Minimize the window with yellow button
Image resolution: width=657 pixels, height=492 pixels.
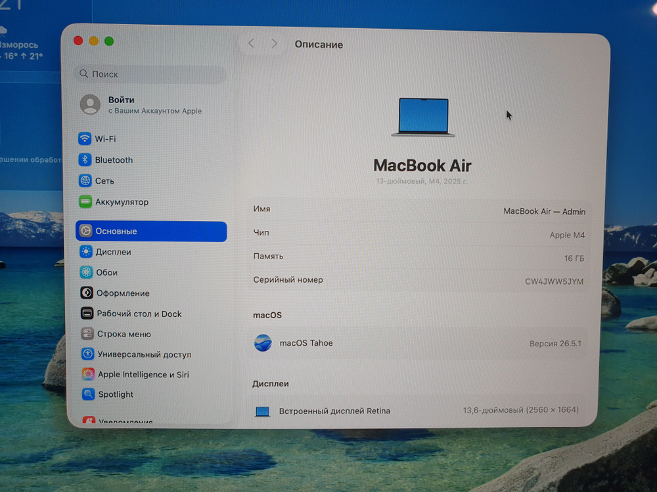pyautogui.click(x=94, y=41)
